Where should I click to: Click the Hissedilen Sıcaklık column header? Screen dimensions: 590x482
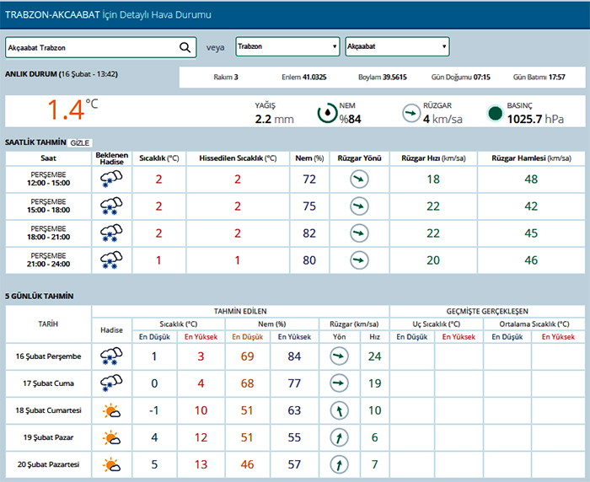[x=238, y=158]
